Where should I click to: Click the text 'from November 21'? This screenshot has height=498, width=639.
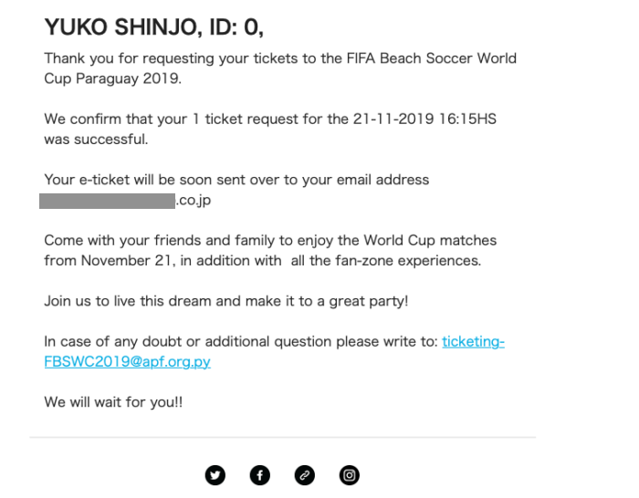point(110,261)
